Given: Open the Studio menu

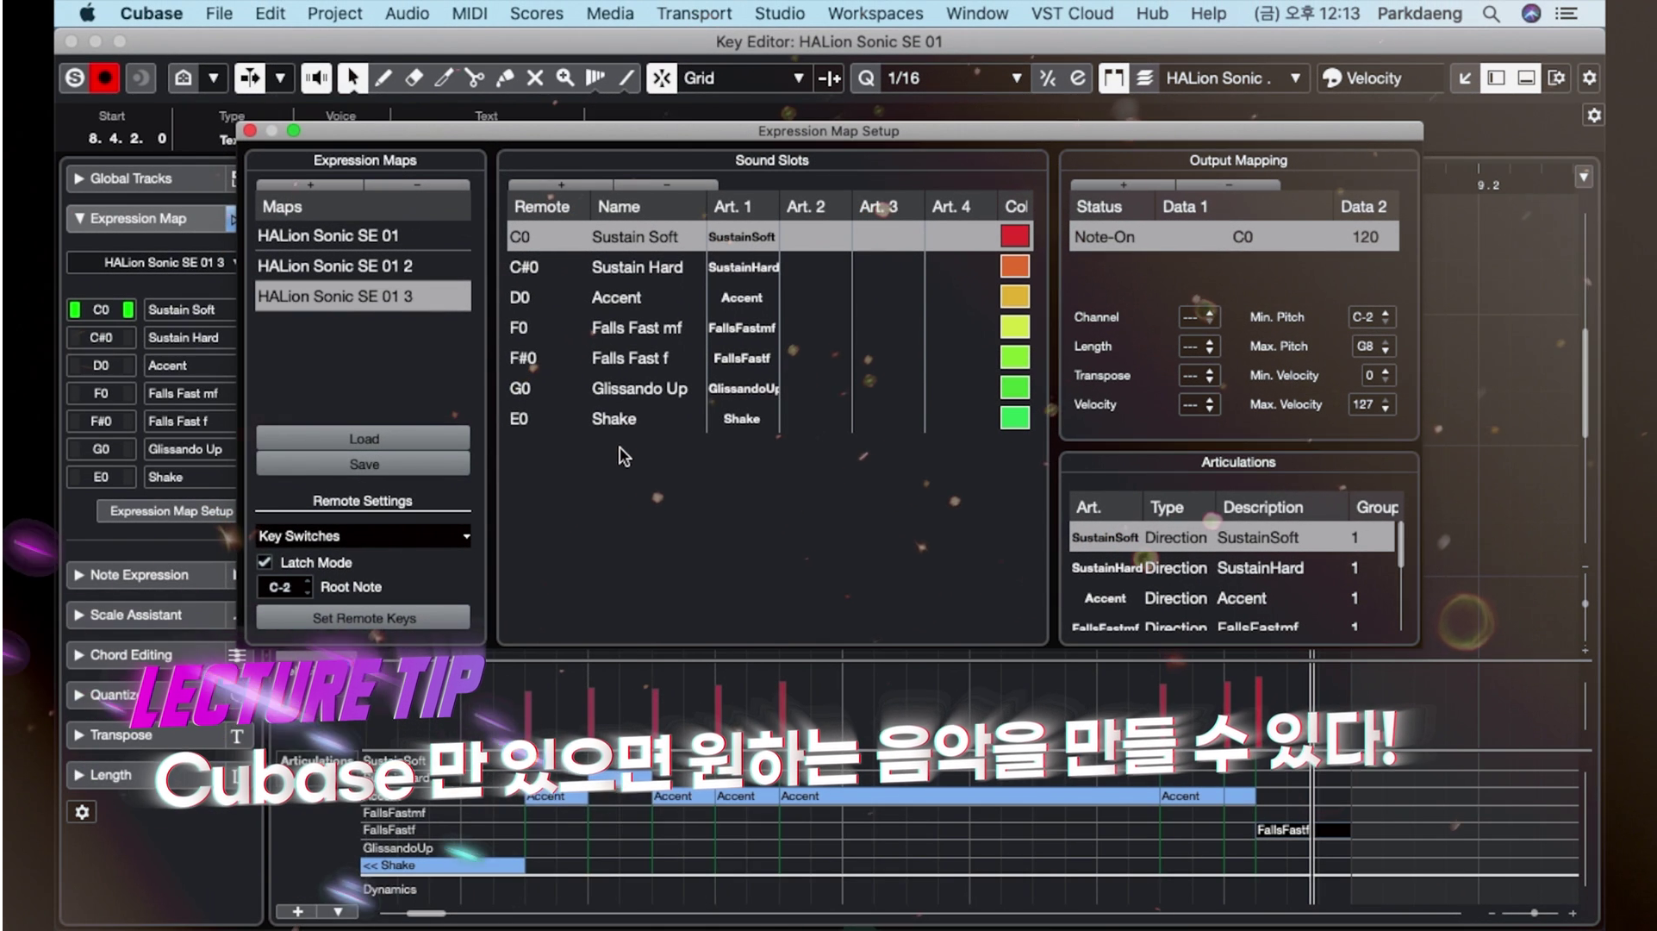Looking at the screenshot, I should click(780, 14).
